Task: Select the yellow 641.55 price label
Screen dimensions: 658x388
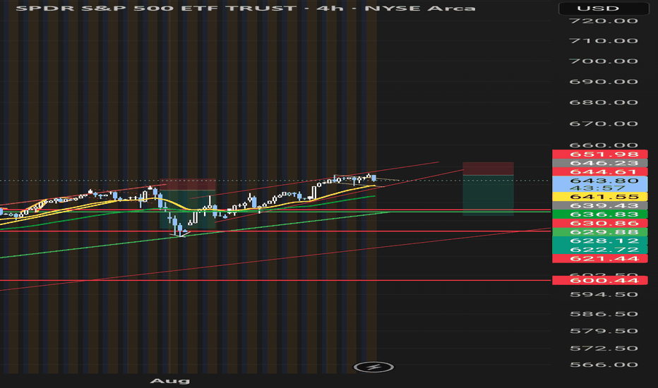Action: 599,196
